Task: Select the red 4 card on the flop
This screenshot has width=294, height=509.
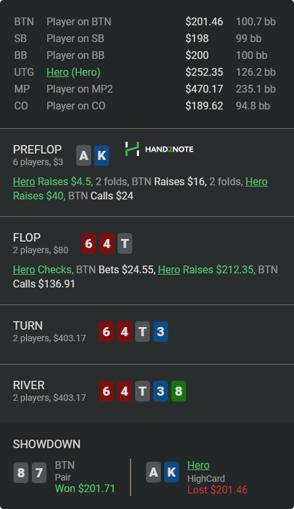Action: (107, 243)
